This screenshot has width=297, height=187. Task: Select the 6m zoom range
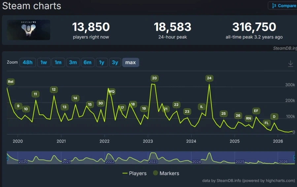point(87,62)
